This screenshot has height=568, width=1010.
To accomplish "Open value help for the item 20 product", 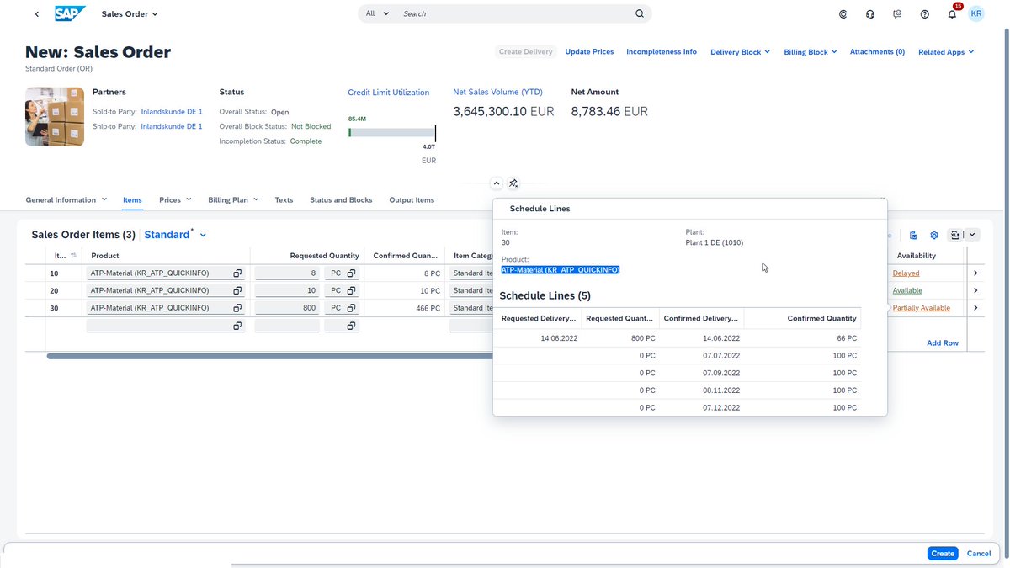I will [x=237, y=290].
